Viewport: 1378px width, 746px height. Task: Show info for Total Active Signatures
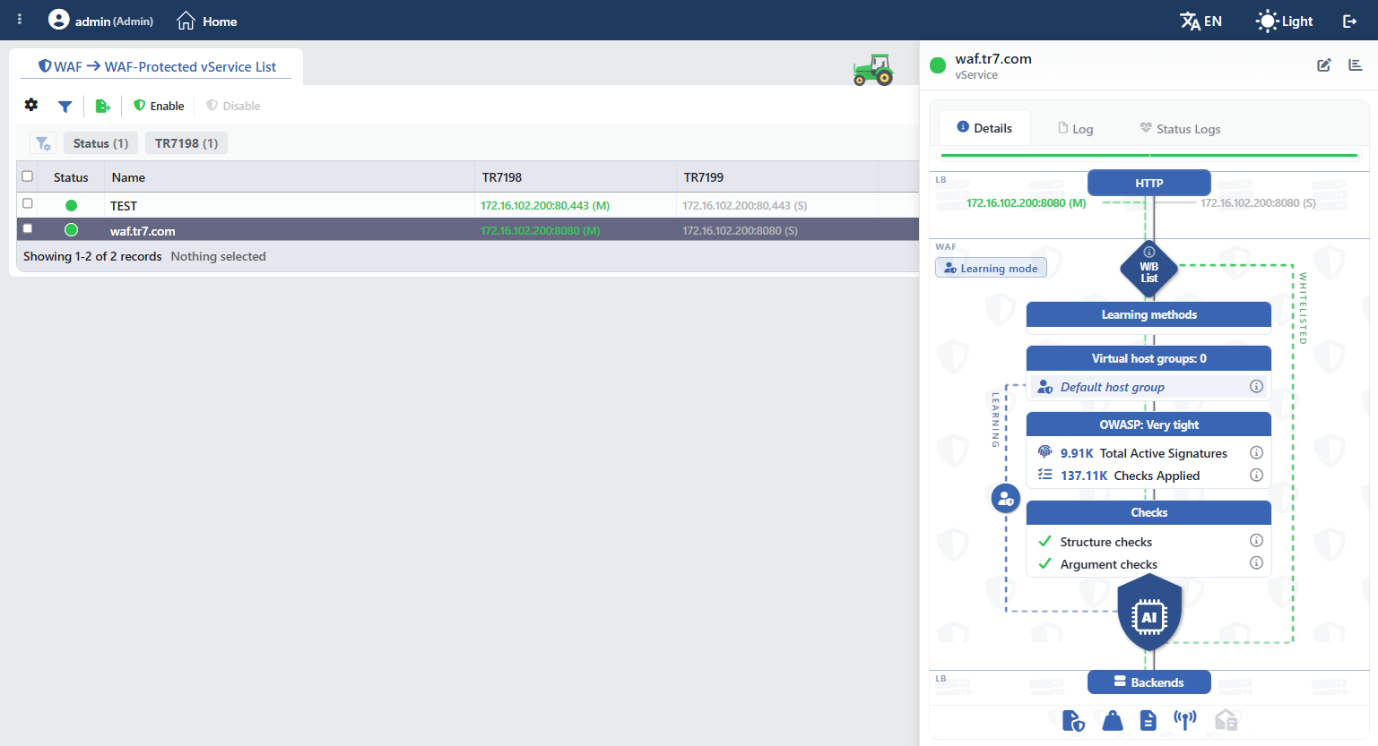tap(1256, 453)
